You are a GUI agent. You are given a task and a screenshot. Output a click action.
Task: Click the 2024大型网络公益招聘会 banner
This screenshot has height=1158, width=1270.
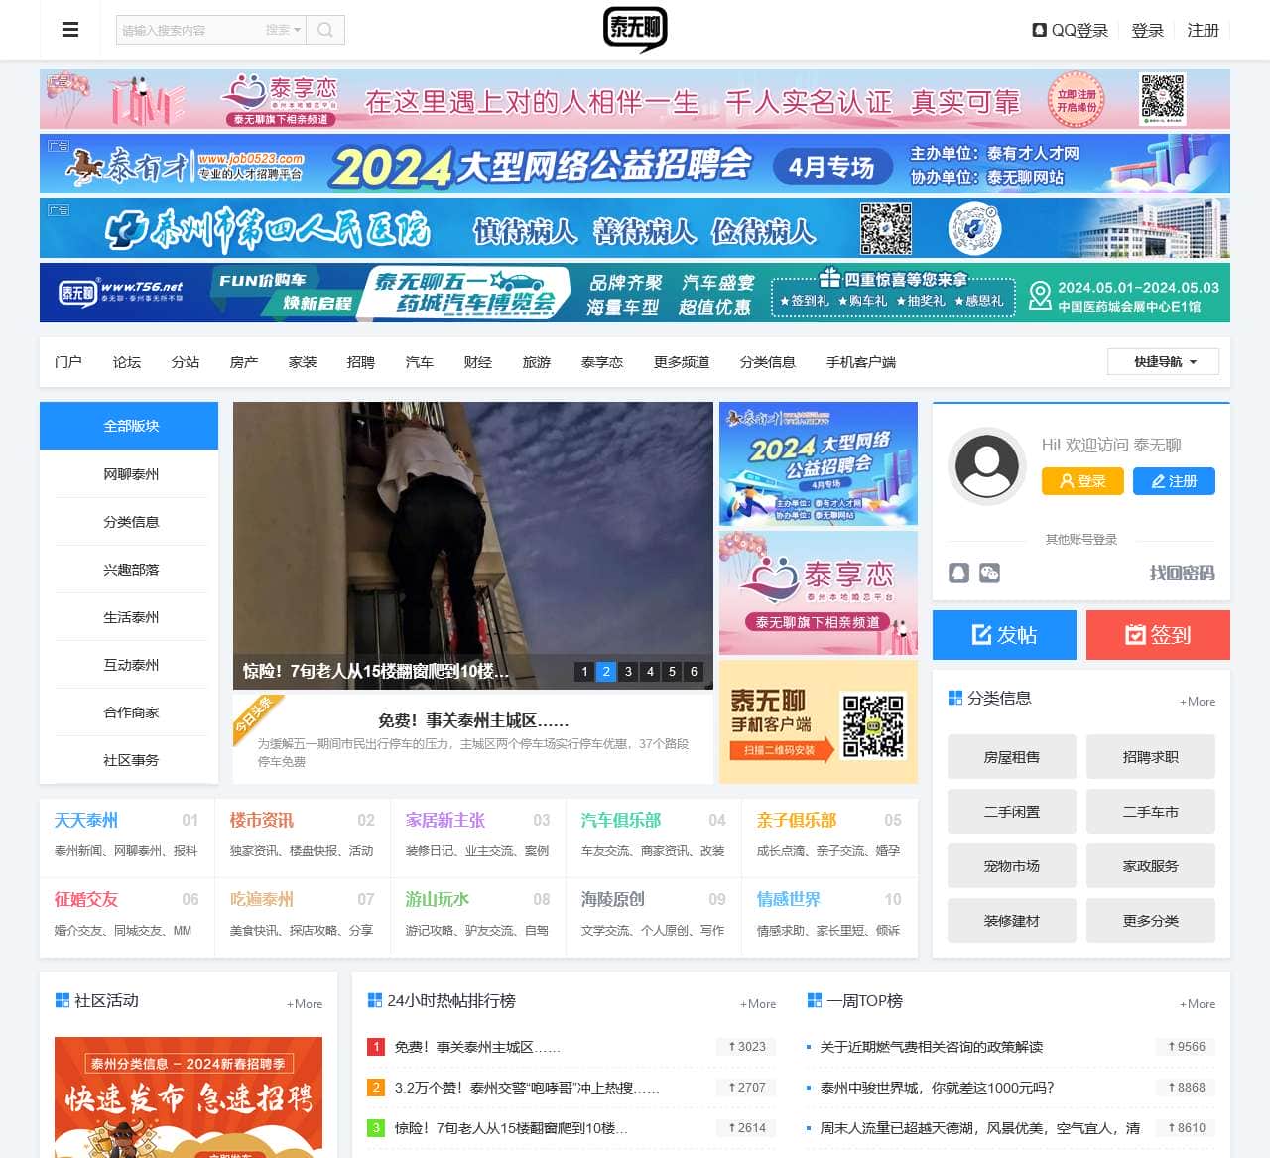click(635, 164)
